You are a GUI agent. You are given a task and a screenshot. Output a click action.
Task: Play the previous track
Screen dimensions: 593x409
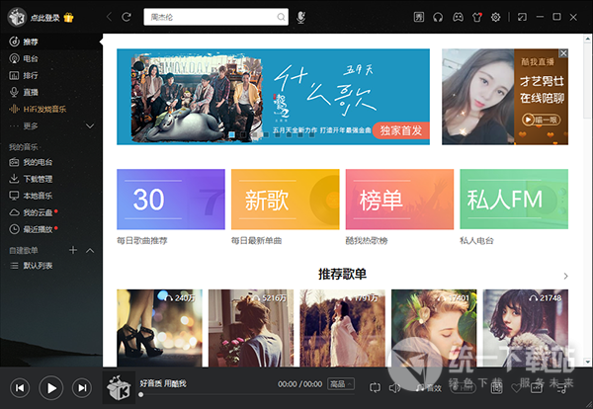point(20,388)
